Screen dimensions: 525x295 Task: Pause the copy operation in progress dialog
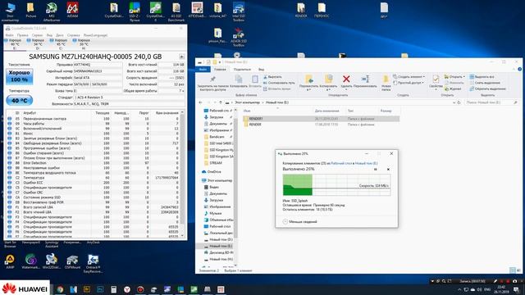(376, 170)
